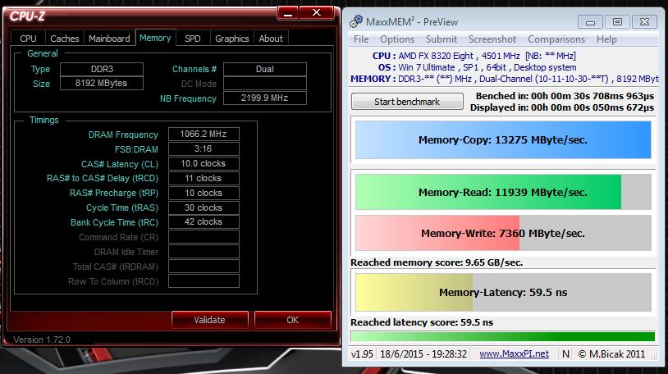
Task: Click the Memory-Latency result bar
Action: pos(503,292)
